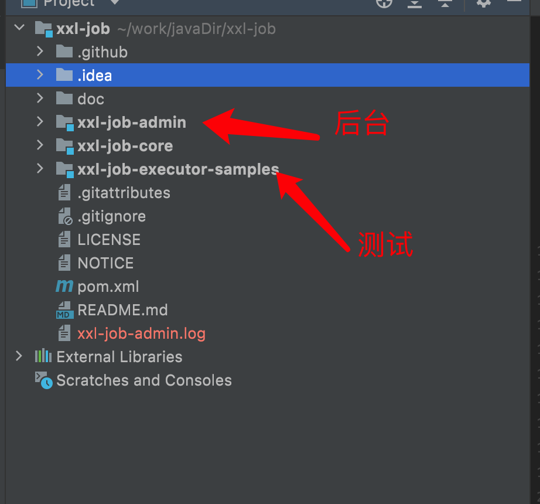540x504 pixels.
Task: Click the README.md markdown file icon
Action: (64, 310)
